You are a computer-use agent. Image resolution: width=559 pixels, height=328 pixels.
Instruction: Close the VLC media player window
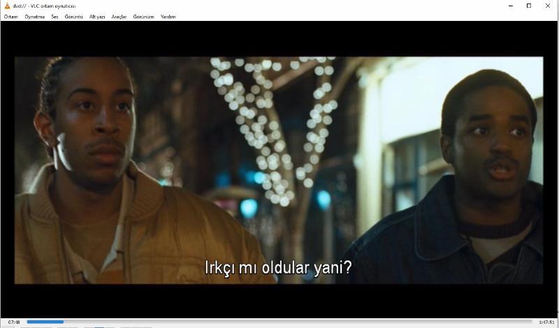(549, 6)
